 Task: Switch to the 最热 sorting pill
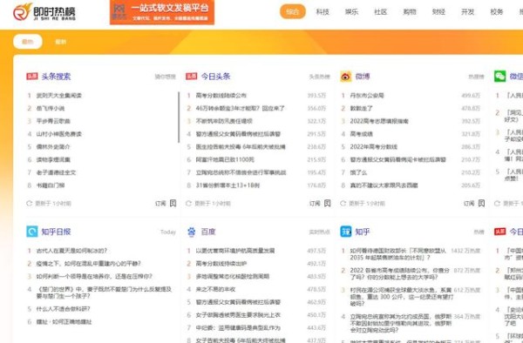pyautogui.click(x=28, y=42)
